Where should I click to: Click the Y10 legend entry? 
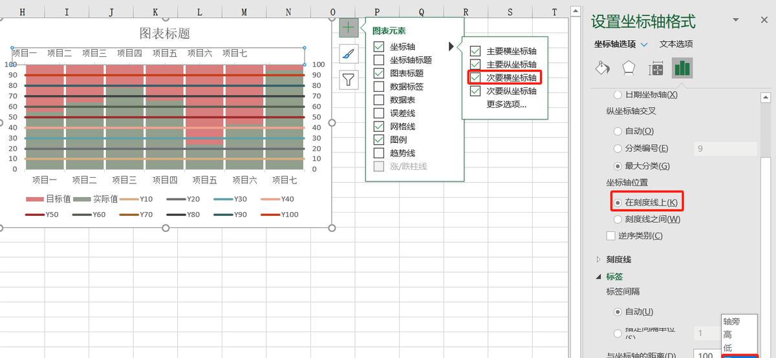coord(136,199)
